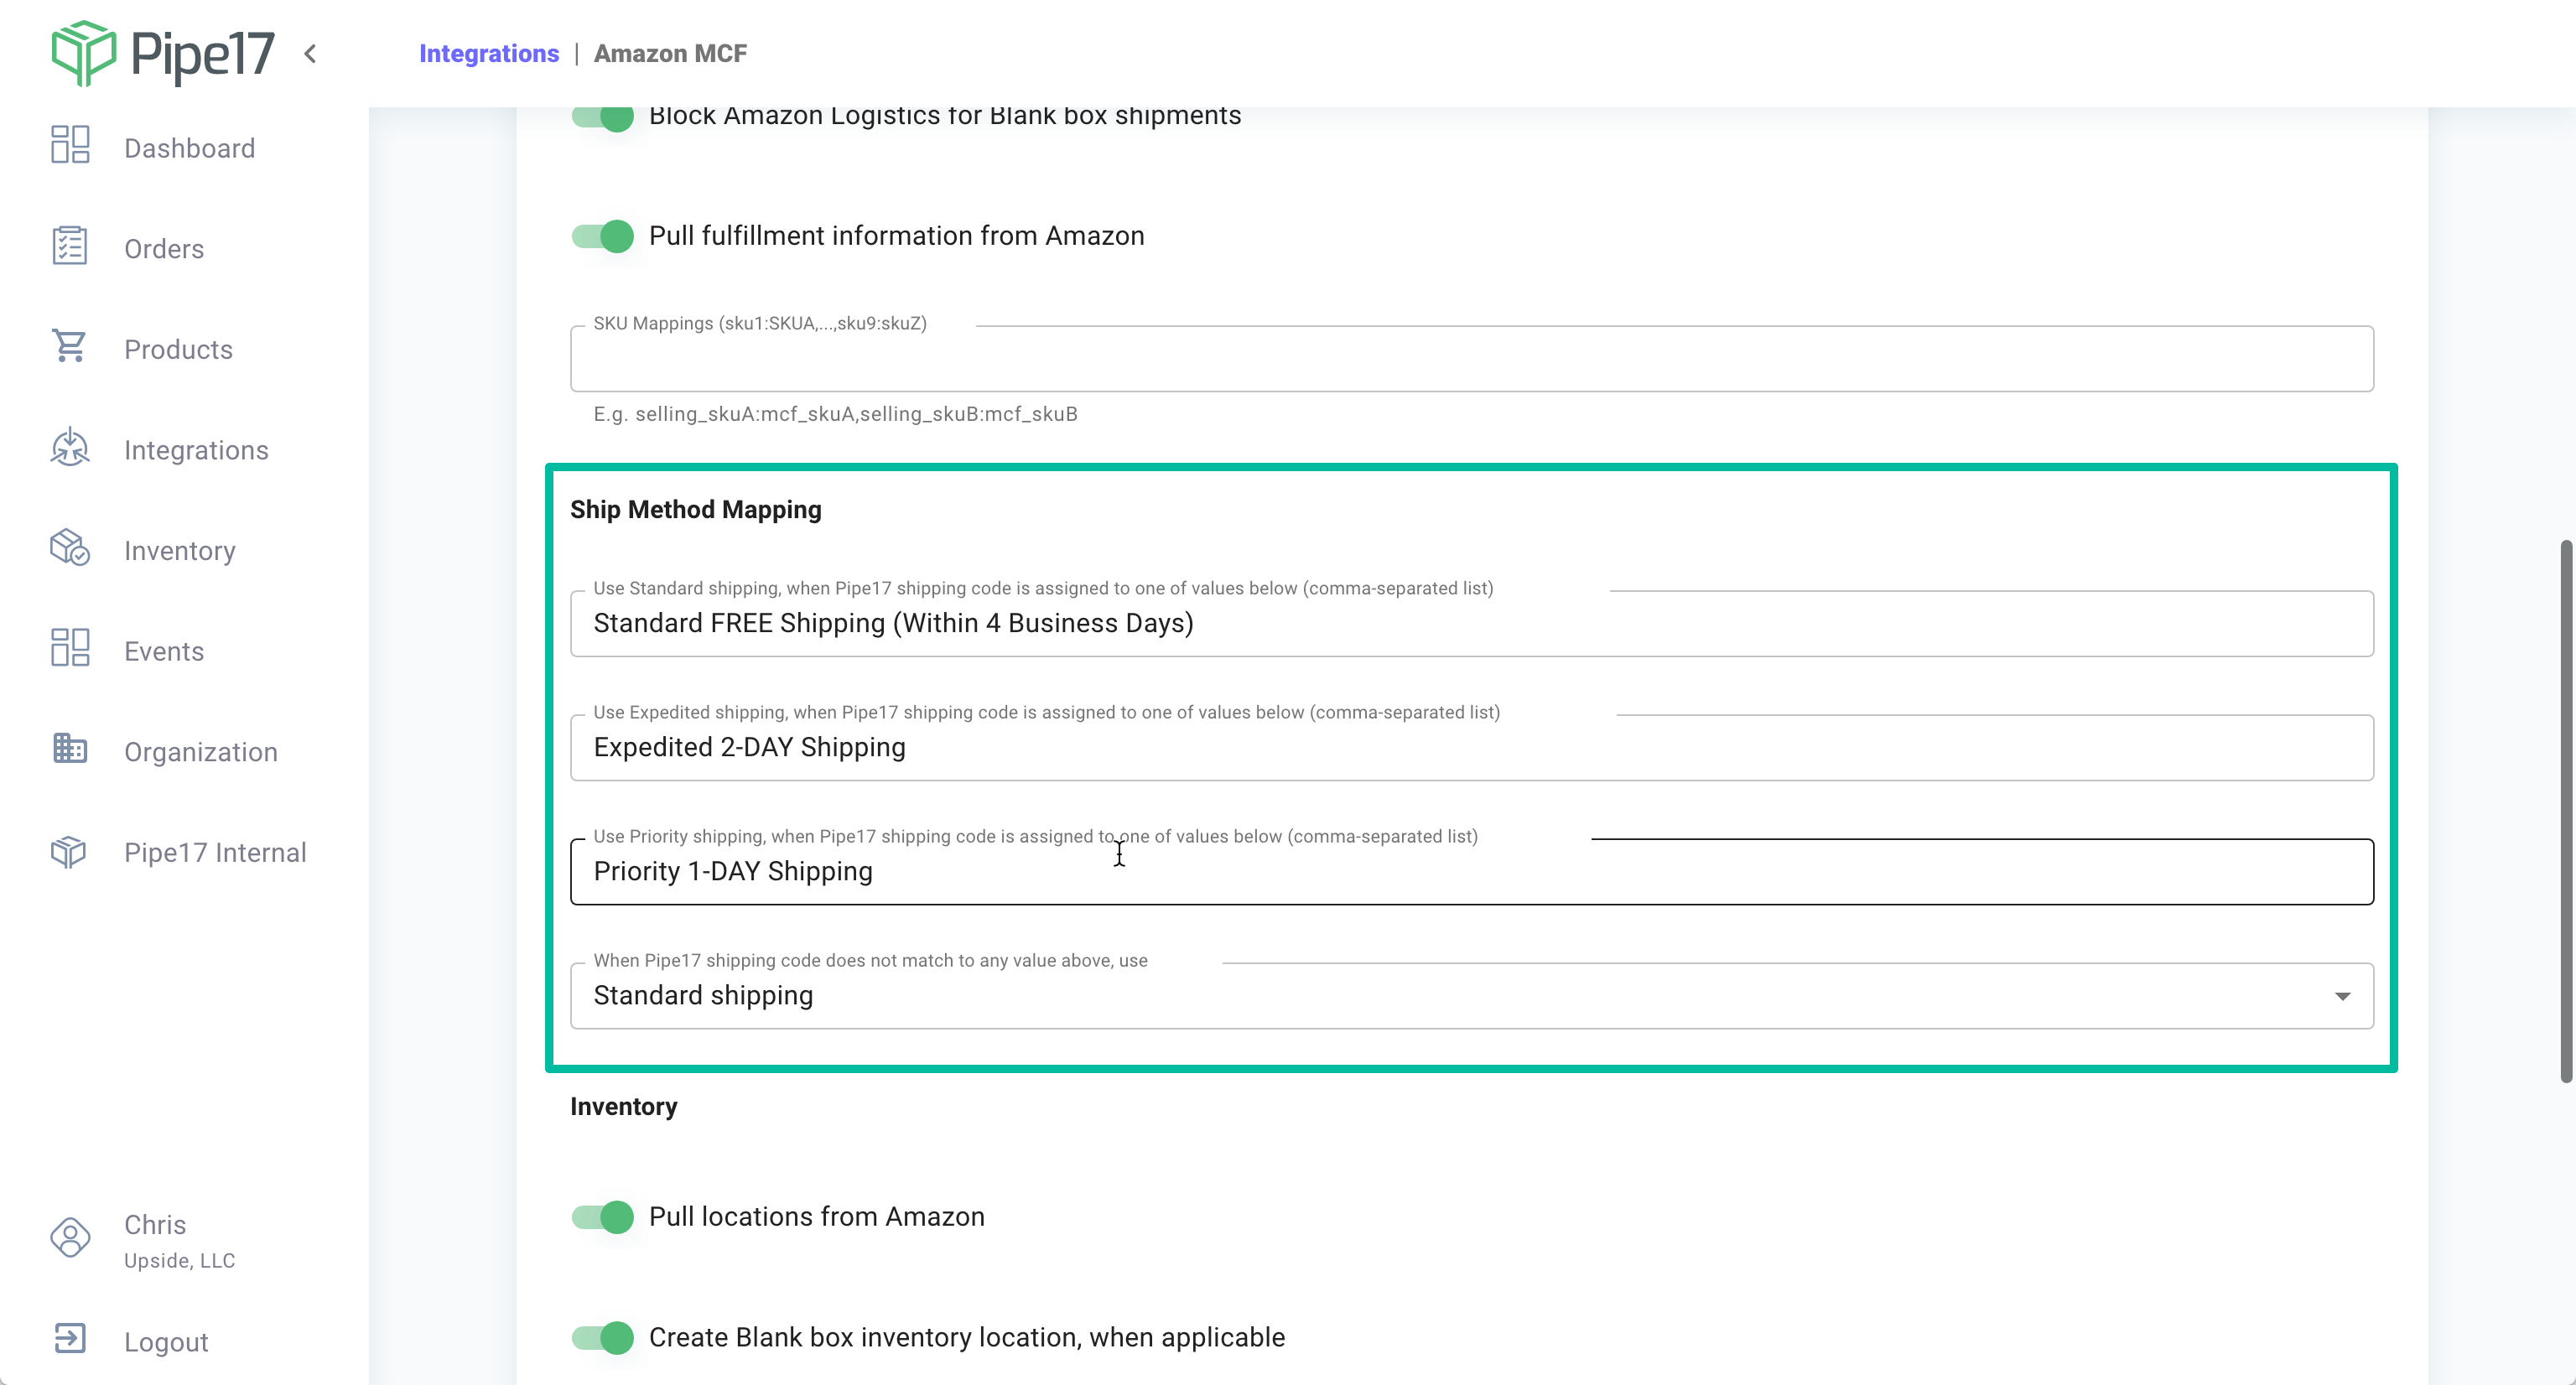Collapse the sidebar with the chevron arrow
Image resolution: width=2576 pixels, height=1385 pixels.
(x=310, y=54)
